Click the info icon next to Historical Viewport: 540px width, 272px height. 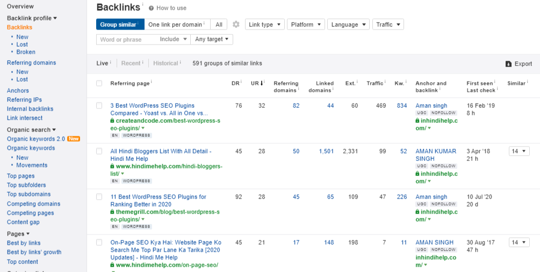(180, 62)
